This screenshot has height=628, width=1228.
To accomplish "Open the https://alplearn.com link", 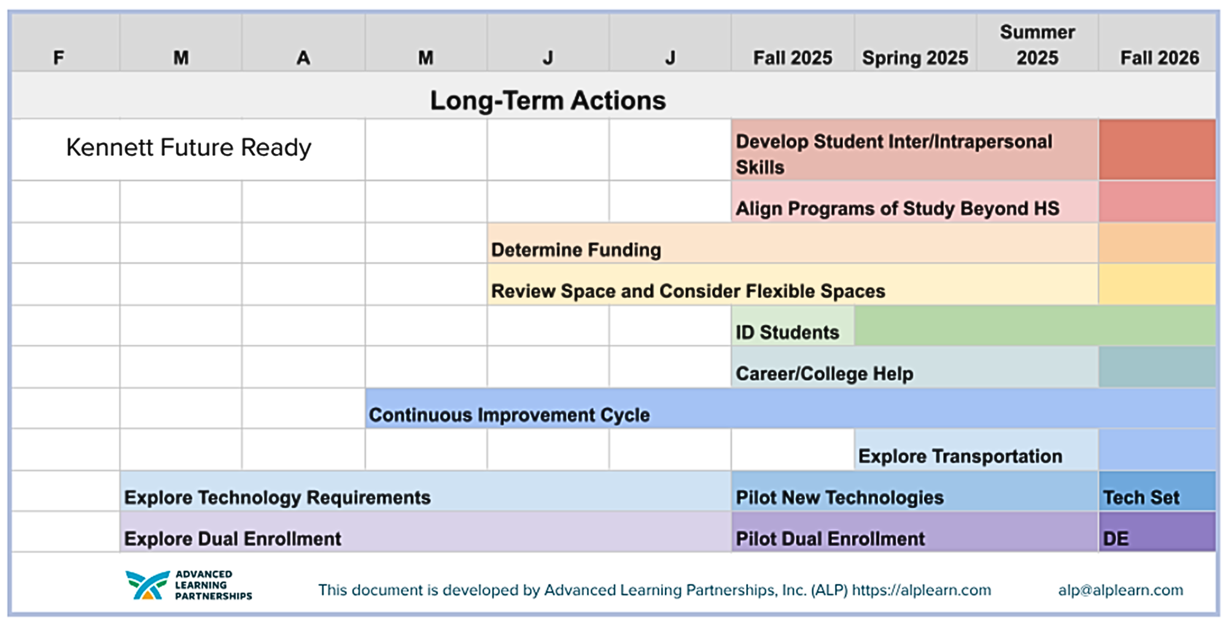I will point(921,591).
